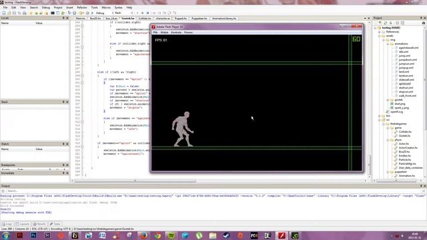Open the Macros menu

pyautogui.click(x=106, y=7)
